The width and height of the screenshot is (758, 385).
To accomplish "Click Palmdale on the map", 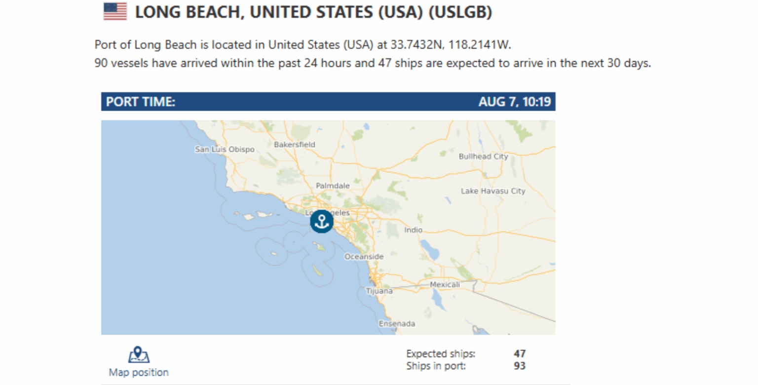I will coord(333,186).
